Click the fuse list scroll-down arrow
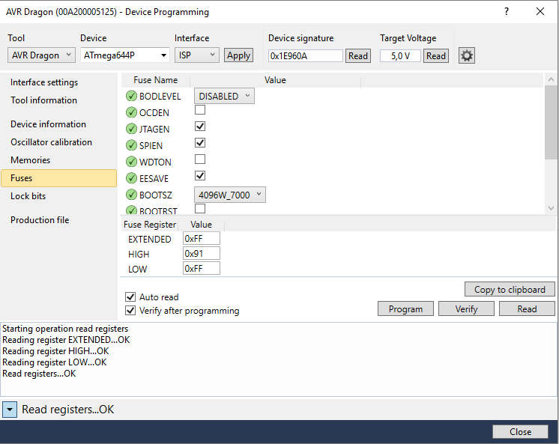559x444 pixels. click(552, 208)
